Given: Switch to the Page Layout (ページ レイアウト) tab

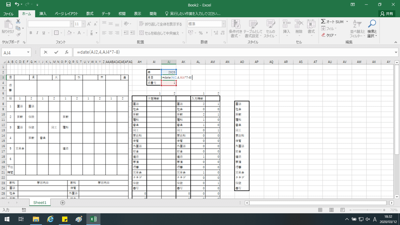Looking at the screenshot, I should (x=66, y=14).
